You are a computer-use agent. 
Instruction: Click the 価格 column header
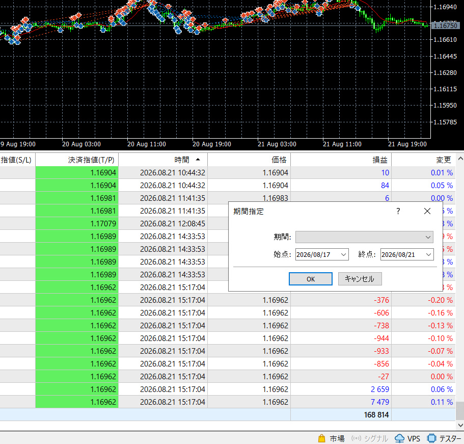coord(249,160)
